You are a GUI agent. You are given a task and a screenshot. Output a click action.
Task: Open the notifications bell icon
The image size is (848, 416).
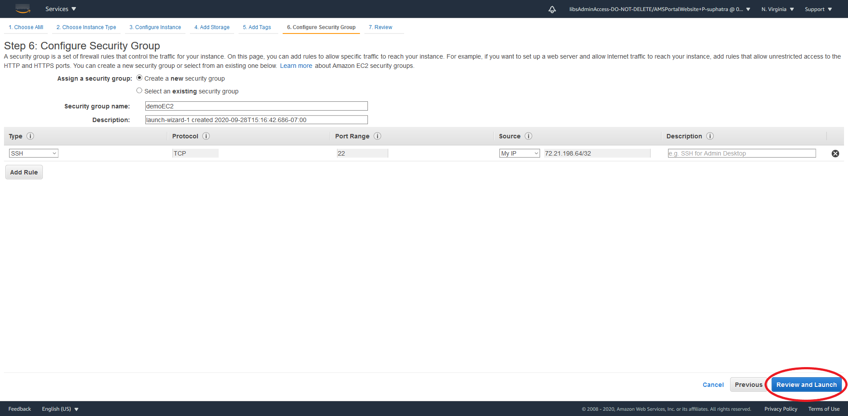552,9
